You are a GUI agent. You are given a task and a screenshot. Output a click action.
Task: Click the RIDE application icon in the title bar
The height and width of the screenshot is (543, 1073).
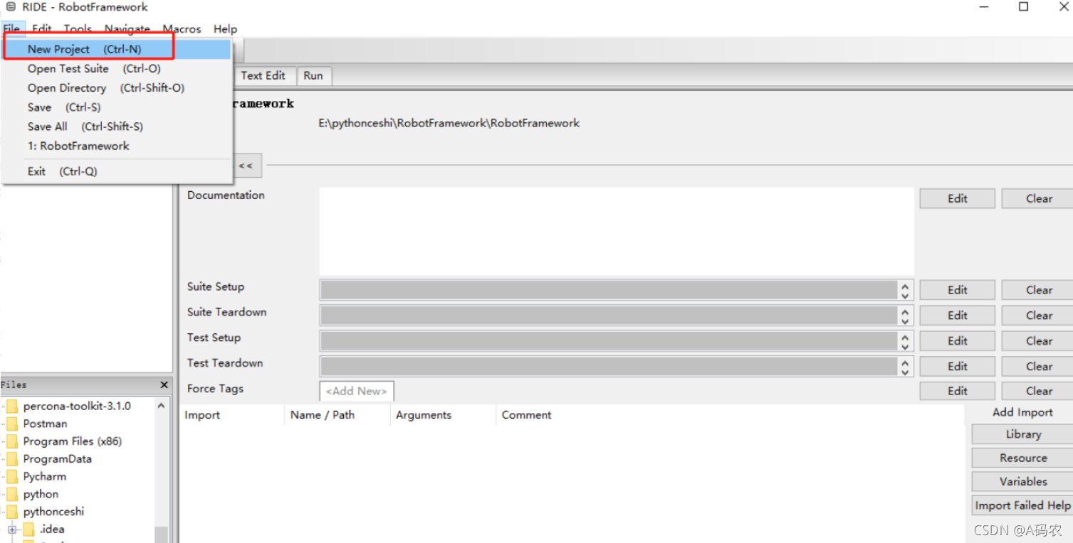pyautogui.click(x=10, y=7)
